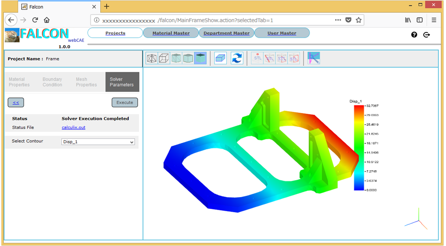Click the blue refresh arrows icon
This screenshot has height=246, width=446.
(x=237, y=58)
